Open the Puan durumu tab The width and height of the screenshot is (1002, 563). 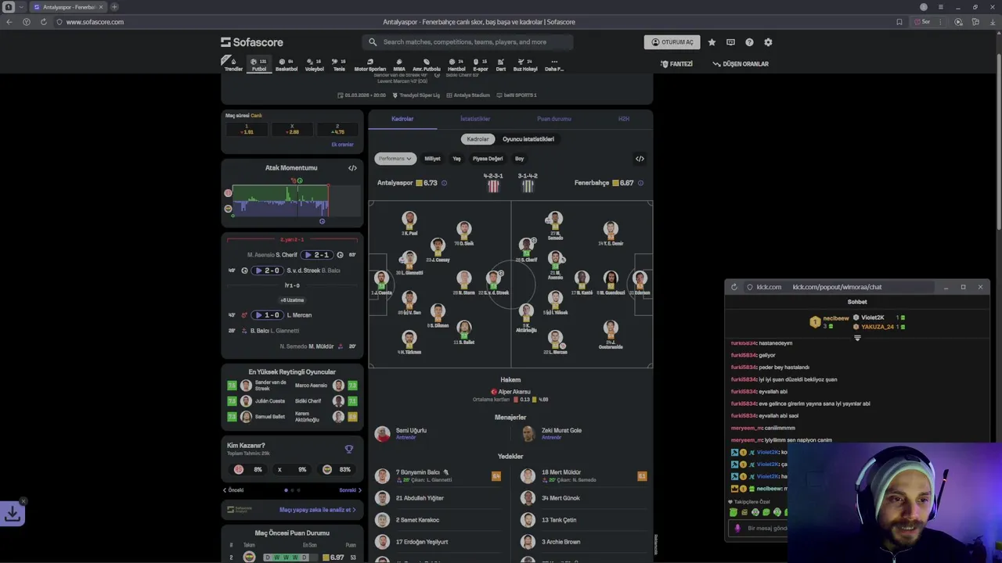553,119
